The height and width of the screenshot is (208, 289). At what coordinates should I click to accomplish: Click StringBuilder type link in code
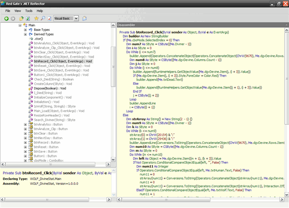point(160,36)
